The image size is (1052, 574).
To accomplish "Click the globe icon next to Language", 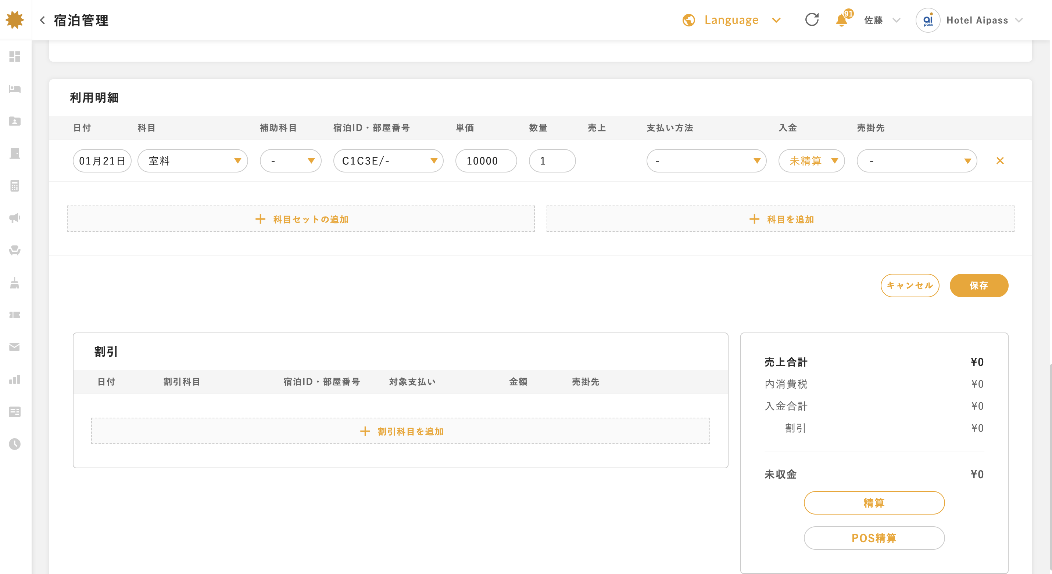I will tap(688, 20).
